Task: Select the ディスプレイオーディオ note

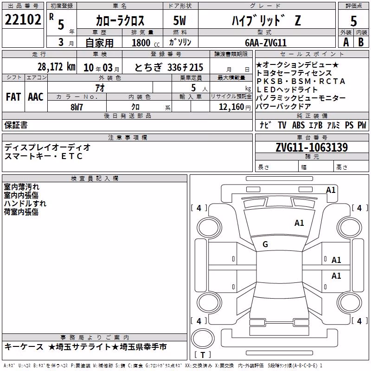Action: point(47,147)
